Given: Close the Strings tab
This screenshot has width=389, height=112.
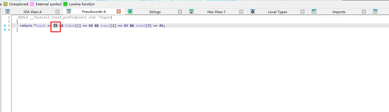Looking at the screenshot, I should (180, 12).
